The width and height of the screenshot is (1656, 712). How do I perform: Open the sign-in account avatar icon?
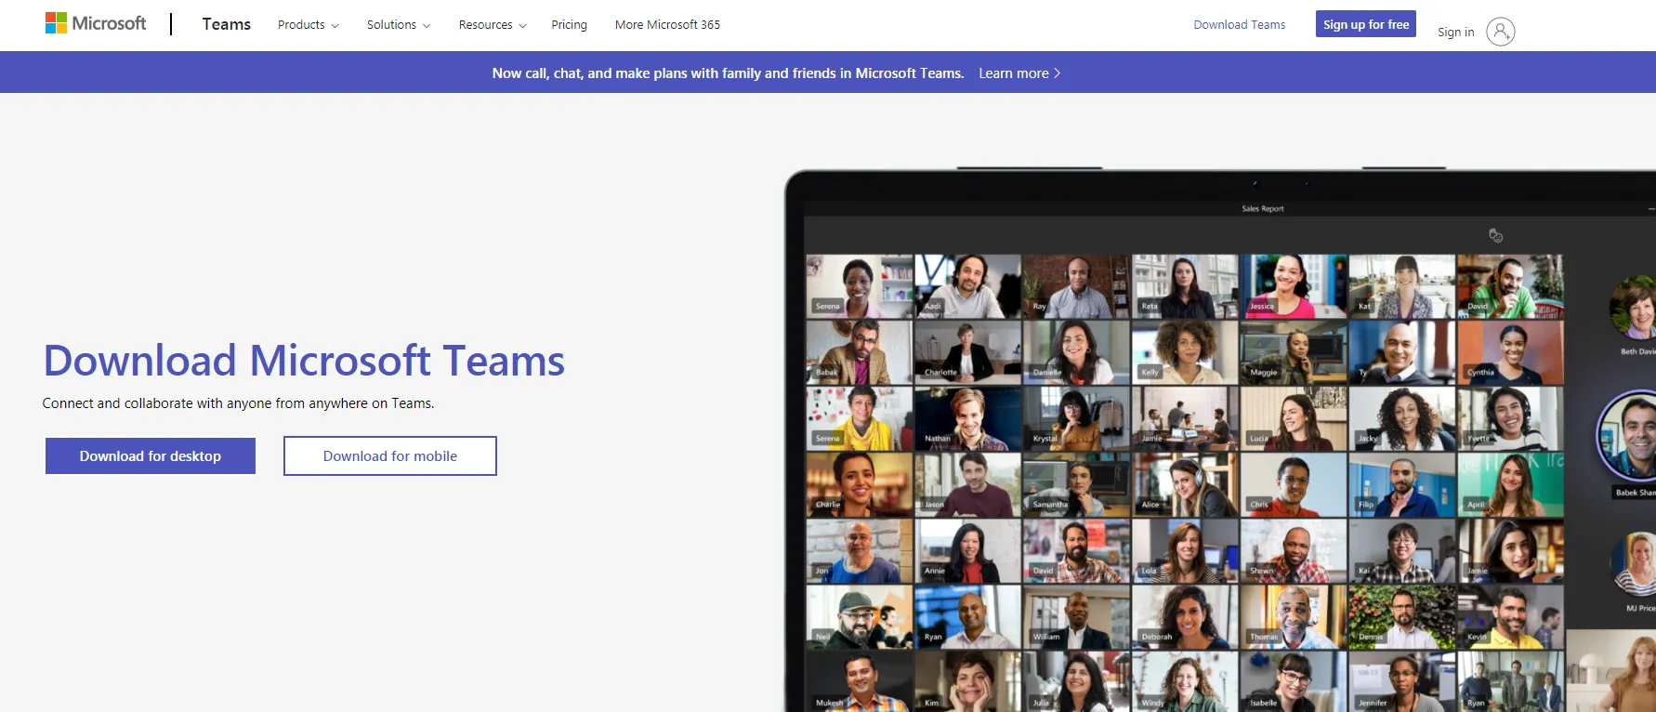[1500, 32]
